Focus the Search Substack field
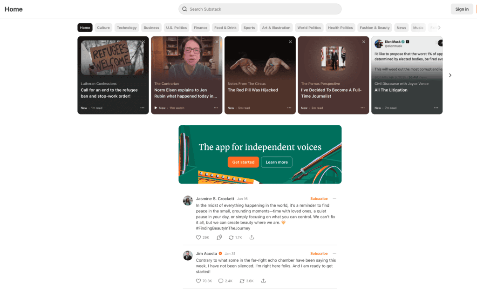This screenshot has height=291, width=477. click(260, 9)
